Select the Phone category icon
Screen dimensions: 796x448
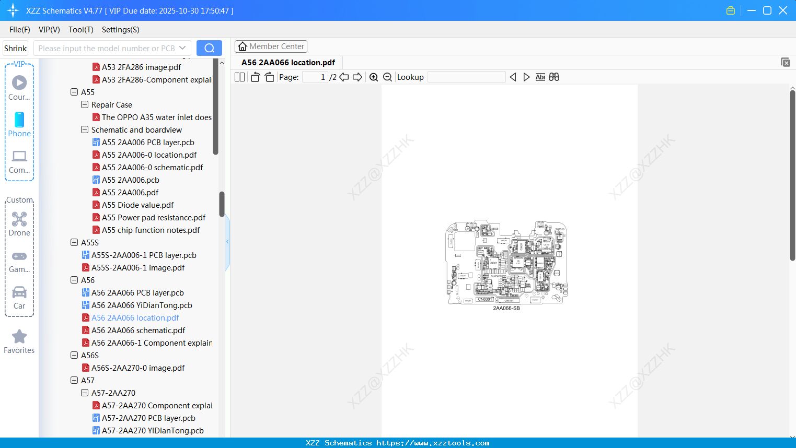[19, 124]
